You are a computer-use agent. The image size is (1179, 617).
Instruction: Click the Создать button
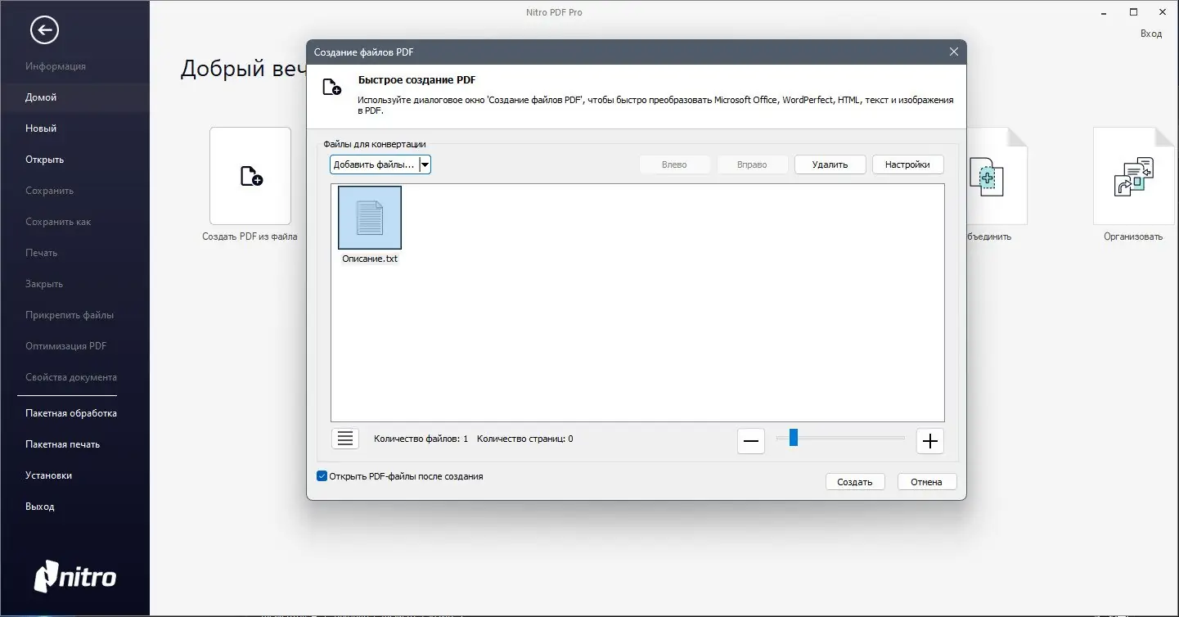pos(855,482)
